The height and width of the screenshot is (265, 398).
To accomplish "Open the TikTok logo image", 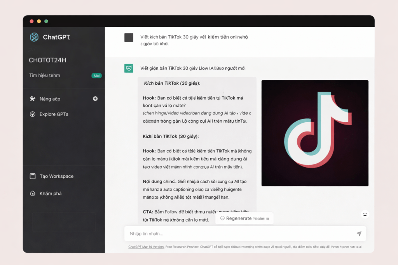I will (x=315, y=133).
